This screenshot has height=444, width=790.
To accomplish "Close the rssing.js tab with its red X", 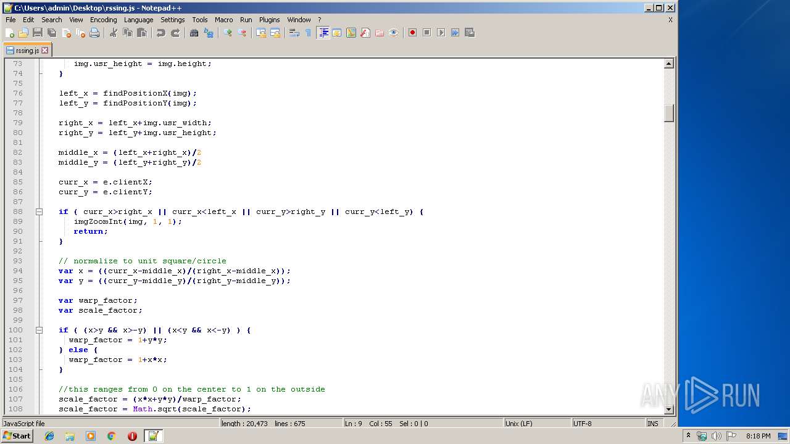I will coord(45,51).
